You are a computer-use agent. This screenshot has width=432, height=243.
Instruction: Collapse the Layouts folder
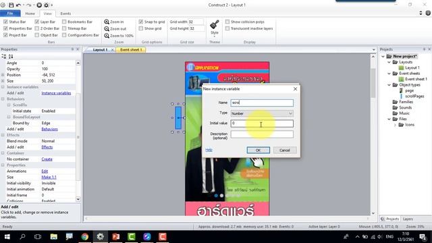(x=389, y=62)
